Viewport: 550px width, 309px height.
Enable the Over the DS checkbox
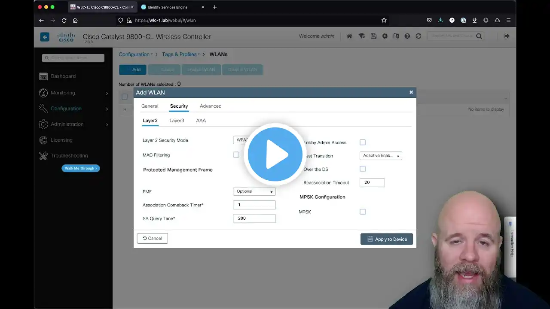pos(363,169)
